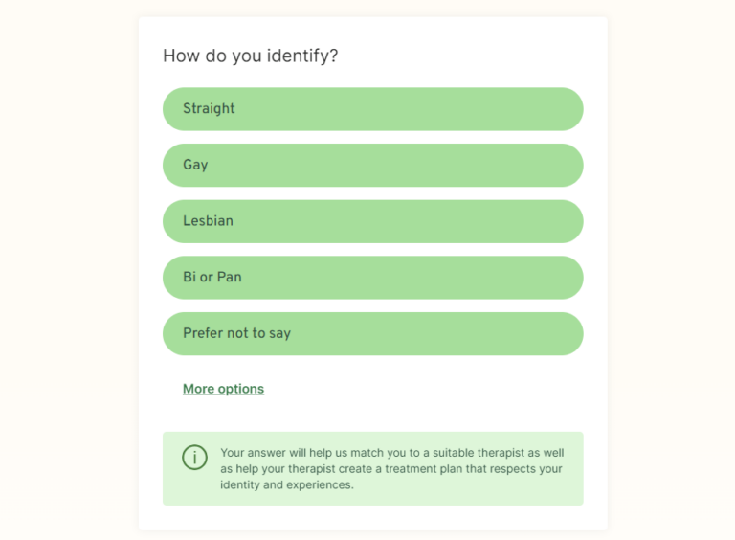Decline to answer with Prefer not to say
Viewport: 735px width, 540px height.
point(372,333)
